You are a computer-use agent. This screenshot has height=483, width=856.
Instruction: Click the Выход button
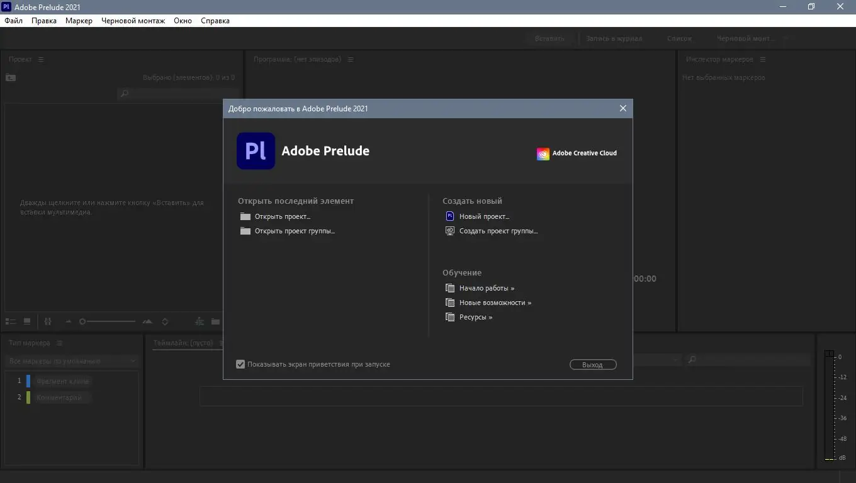click(593, 365)
